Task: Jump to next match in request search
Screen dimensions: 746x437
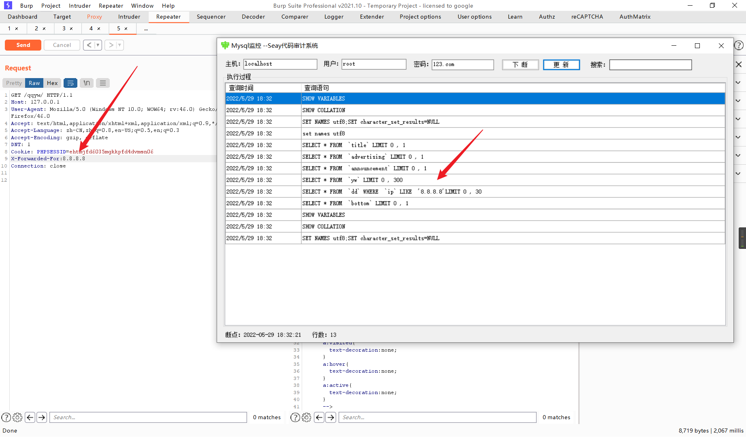Action: (x=42, y=417)
